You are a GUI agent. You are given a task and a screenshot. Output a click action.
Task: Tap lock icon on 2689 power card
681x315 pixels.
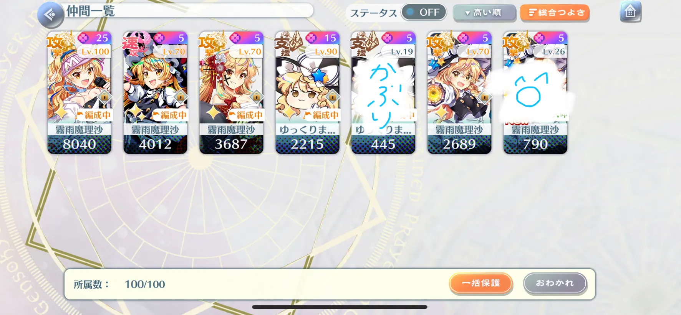tap(485, 97)
